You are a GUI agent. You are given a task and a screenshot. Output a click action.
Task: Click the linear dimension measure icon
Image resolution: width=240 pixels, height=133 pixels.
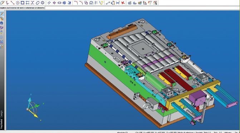tap(108, 2)
